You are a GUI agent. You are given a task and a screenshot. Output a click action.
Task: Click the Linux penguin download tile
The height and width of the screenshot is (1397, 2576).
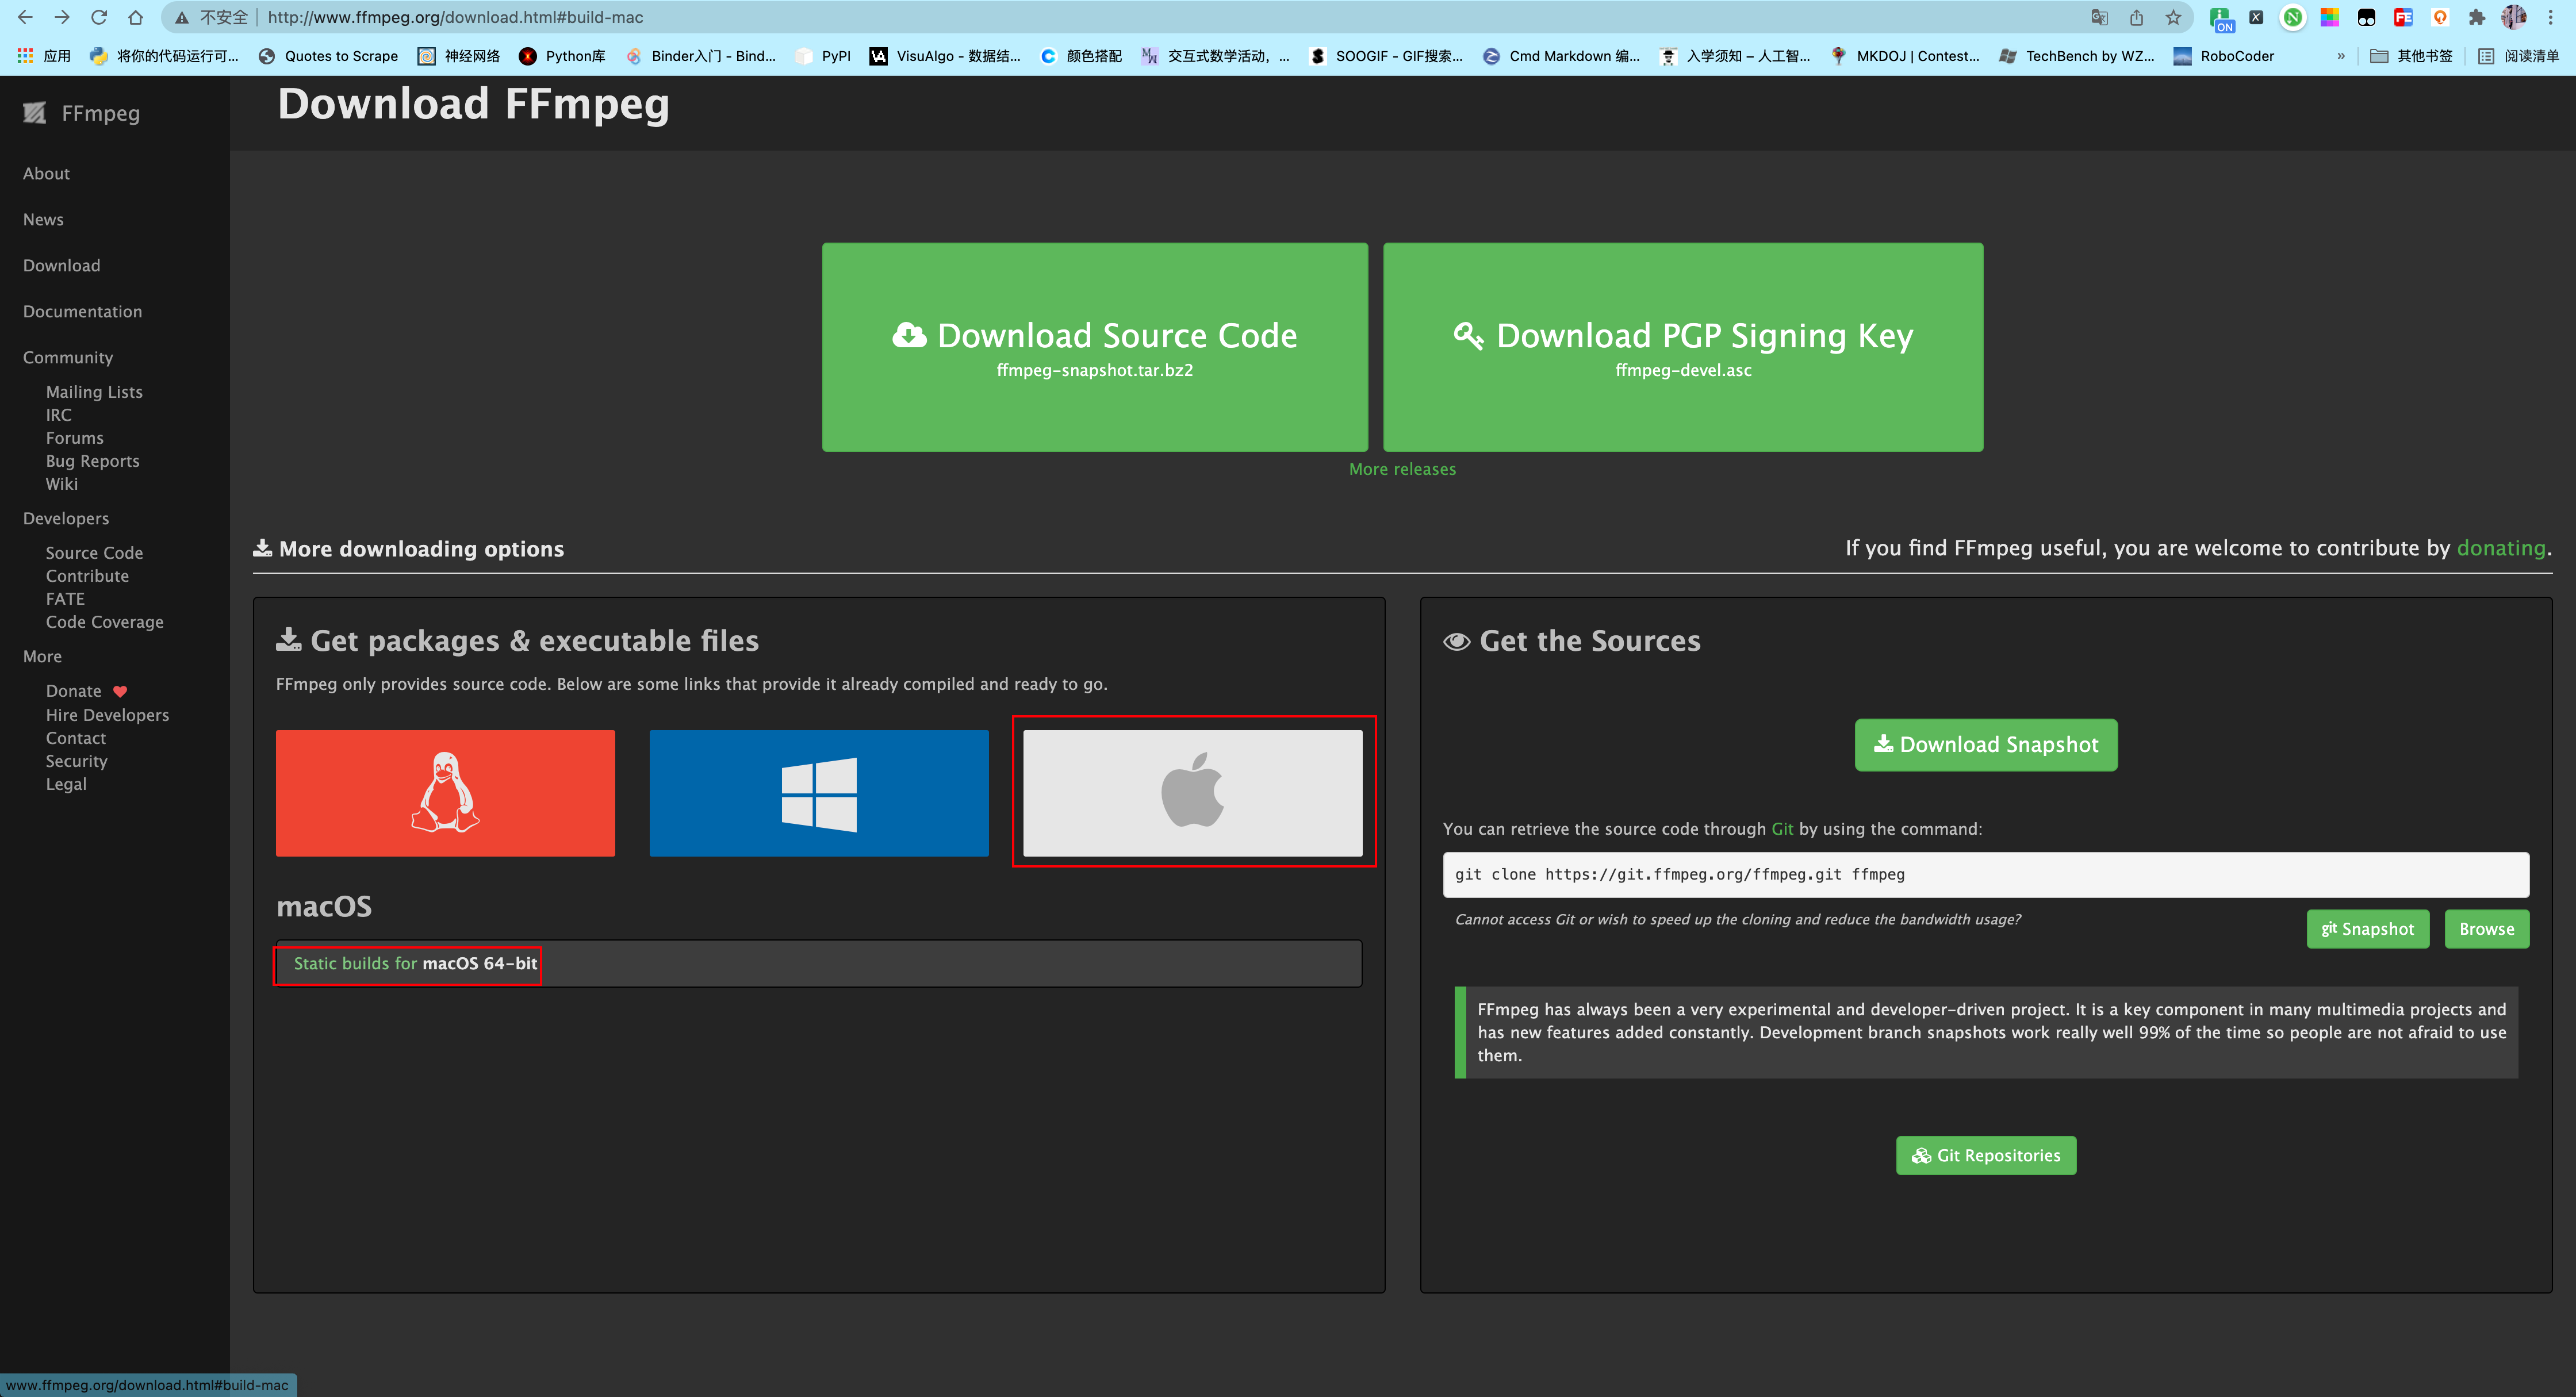(445, 792)
